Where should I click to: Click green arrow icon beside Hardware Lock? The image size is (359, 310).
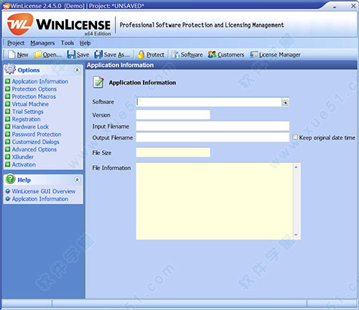point(8,126)
